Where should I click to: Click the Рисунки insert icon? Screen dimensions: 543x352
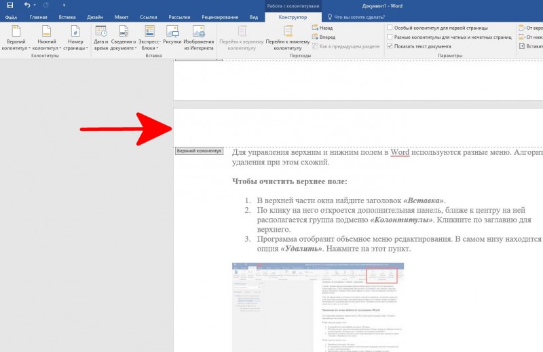click(172, 35)
